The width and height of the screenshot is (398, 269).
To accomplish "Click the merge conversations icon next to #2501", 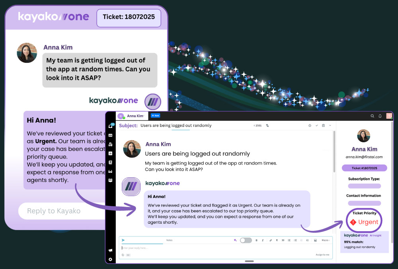I will tap(267, 126).
